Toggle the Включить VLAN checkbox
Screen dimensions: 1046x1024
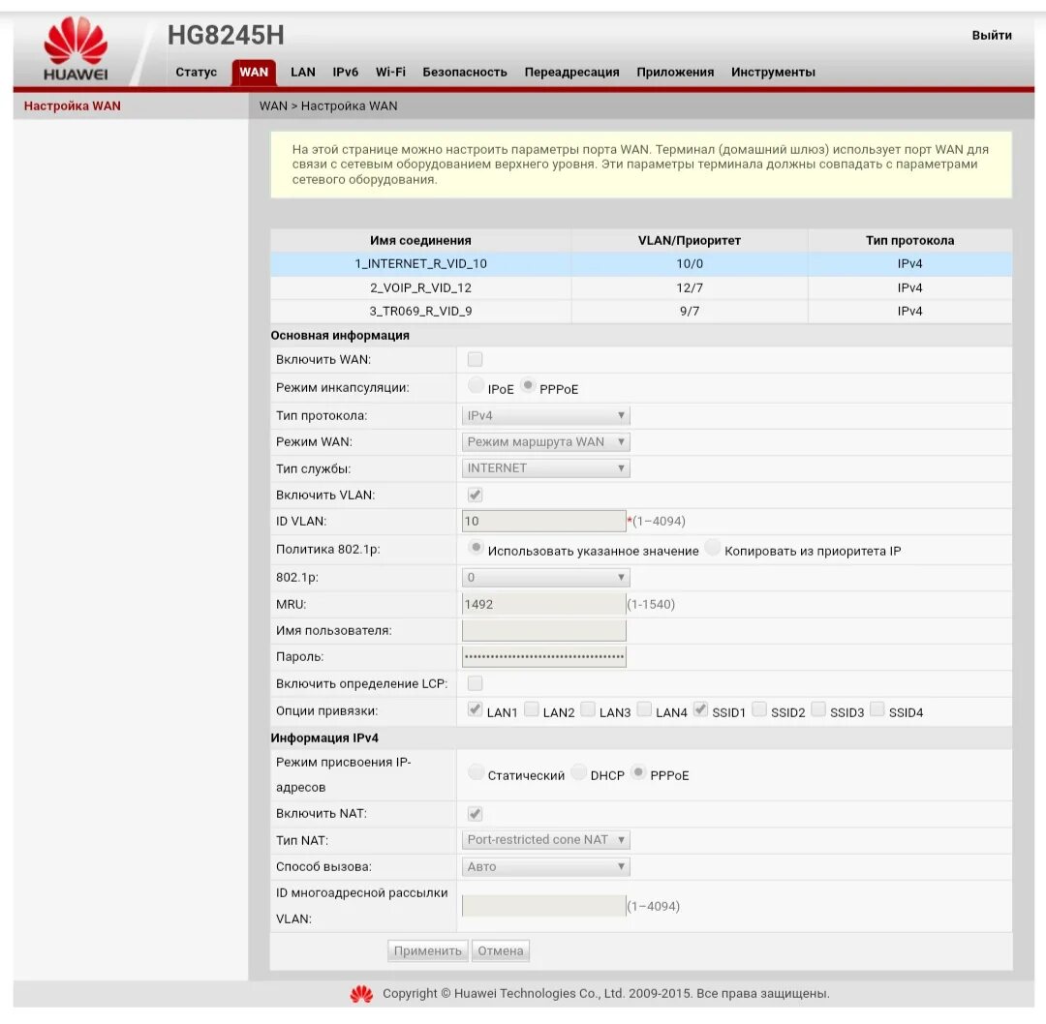(x=475, y=495)
